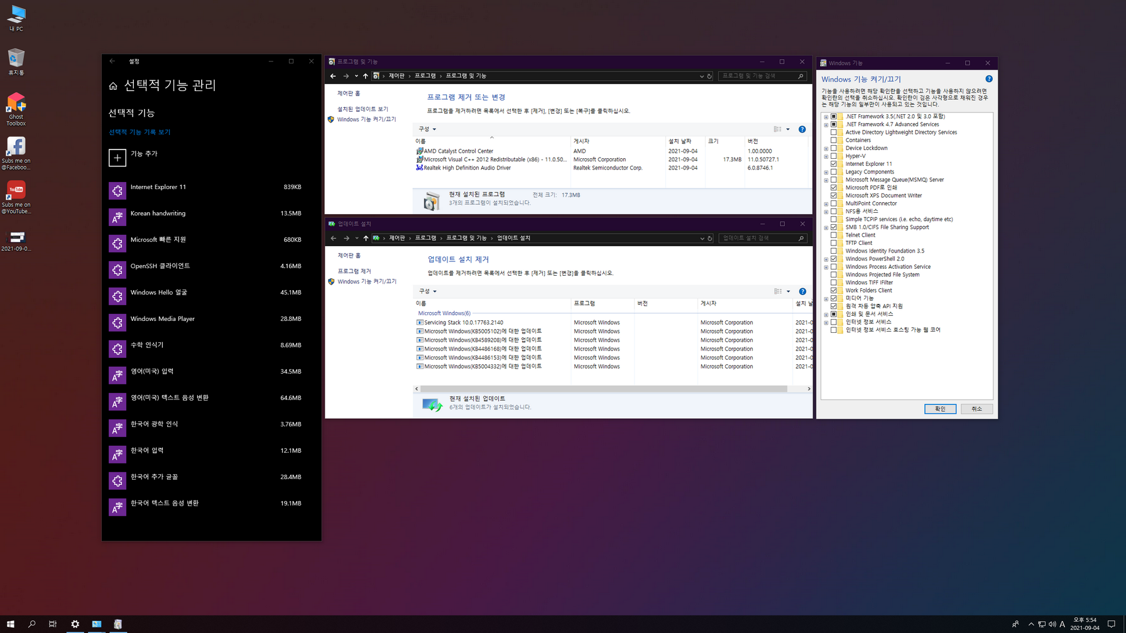This screenshot has width=1126, height=633.
Task: Click the 프로그램 및 기능 검색 field
Action: coord(762,76)
